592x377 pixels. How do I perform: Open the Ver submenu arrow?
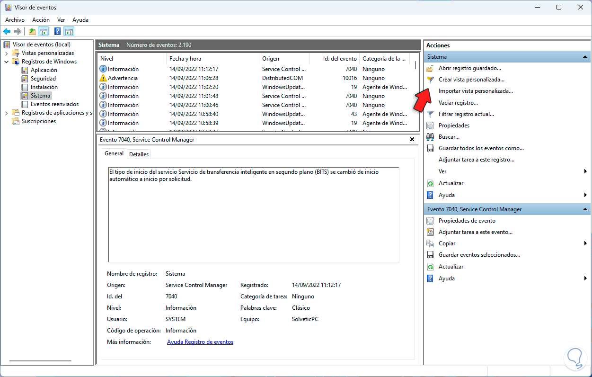click(x=585, y=171)
